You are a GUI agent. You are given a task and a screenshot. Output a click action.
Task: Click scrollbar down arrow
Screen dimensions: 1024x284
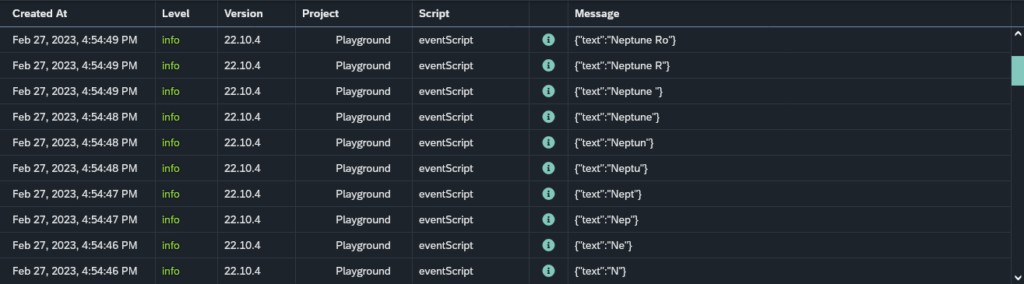pyautogui.click(x=1017, y=277)
